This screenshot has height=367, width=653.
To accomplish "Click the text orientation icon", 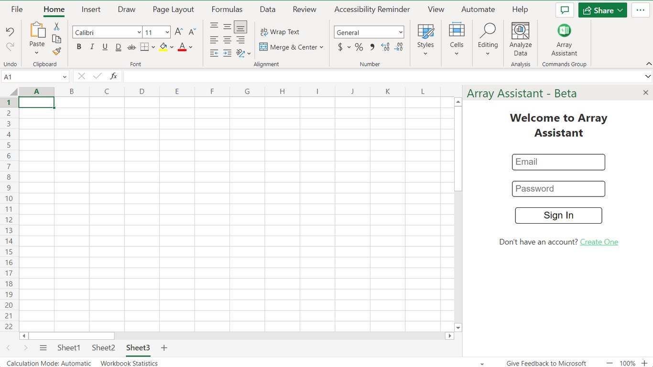I will pyautogui.click(x=240, y=53).
